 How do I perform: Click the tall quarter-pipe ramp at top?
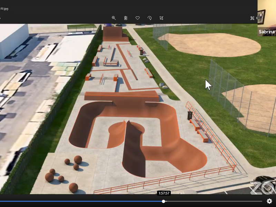pyautogui.click(x=112, y=33)
